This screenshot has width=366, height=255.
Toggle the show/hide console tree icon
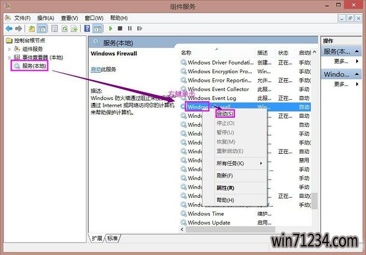[42, 29]
